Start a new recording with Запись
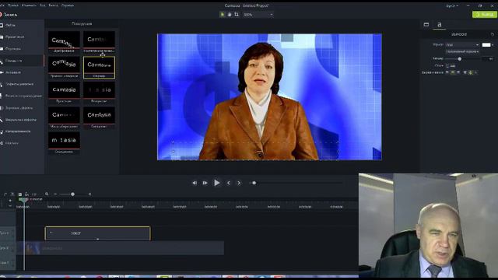This screenshot has height=280, width=498. (x=9, y=15)
